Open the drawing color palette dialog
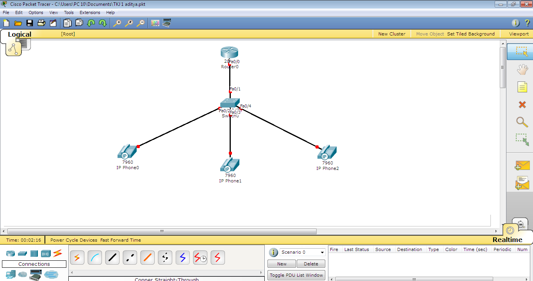 point(155,23)
